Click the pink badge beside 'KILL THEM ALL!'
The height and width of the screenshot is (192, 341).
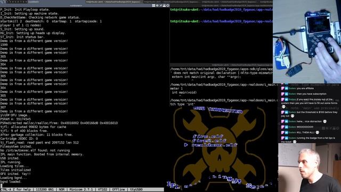[283, 132]
